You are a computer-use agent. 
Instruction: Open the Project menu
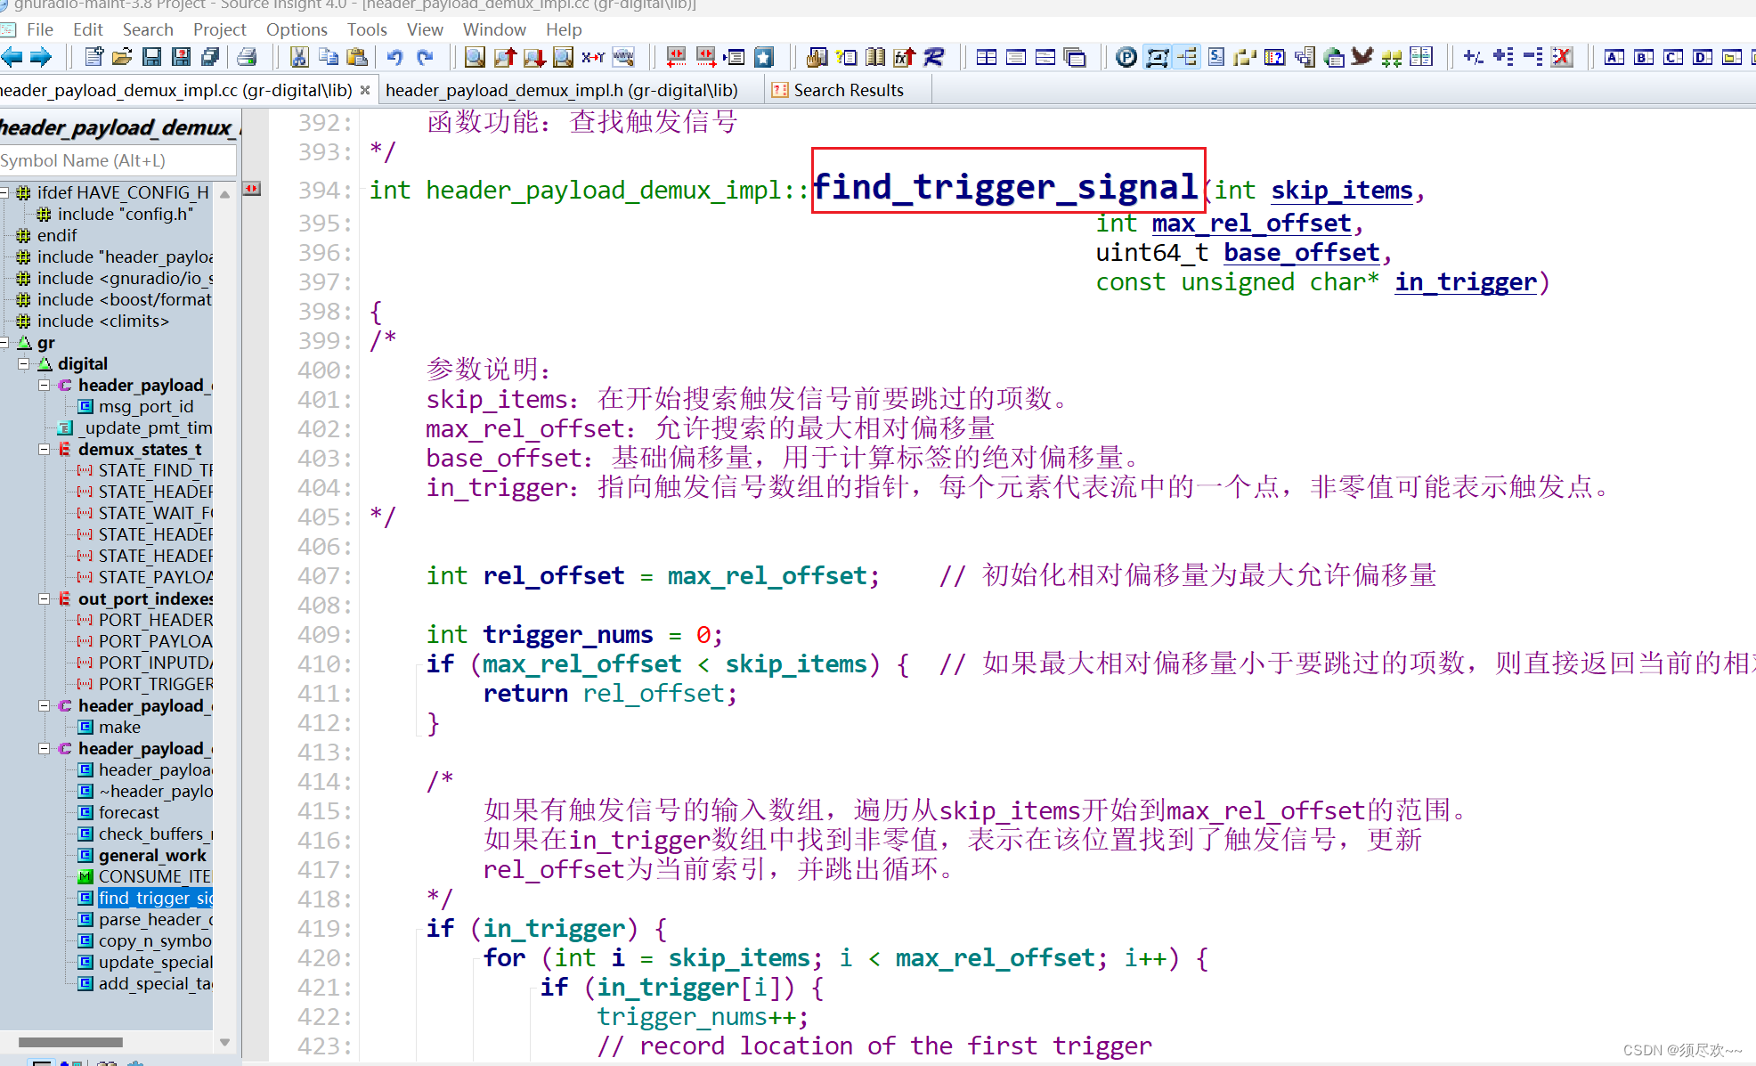click(219, 29)
